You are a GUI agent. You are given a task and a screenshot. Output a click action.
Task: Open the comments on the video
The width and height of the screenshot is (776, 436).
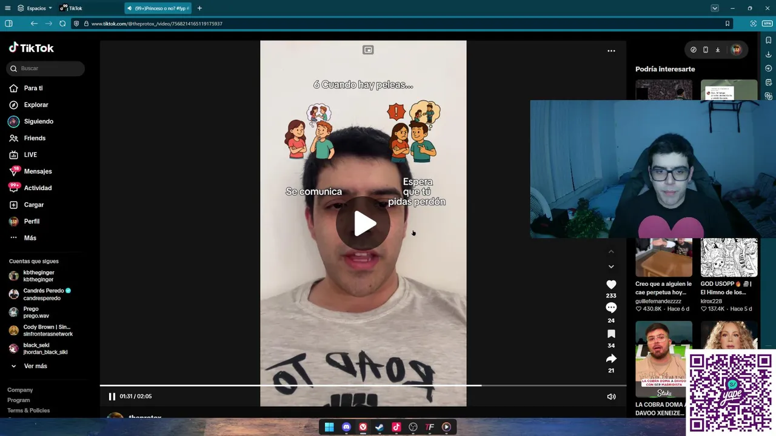click(x=611, y=308)
